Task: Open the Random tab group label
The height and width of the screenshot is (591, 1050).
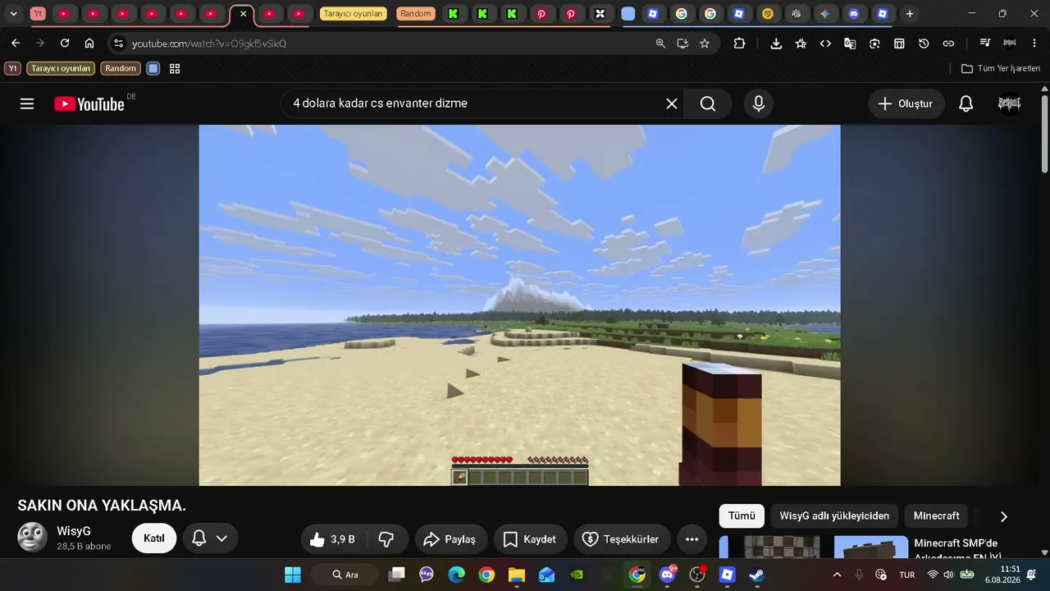Action: click(416, 14)
